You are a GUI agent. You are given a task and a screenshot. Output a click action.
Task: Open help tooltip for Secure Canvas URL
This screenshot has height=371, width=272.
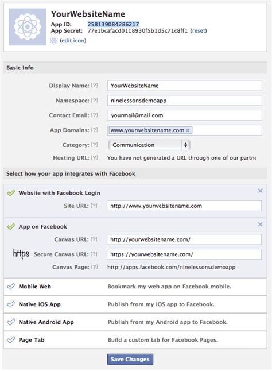[x=94, y=254]
